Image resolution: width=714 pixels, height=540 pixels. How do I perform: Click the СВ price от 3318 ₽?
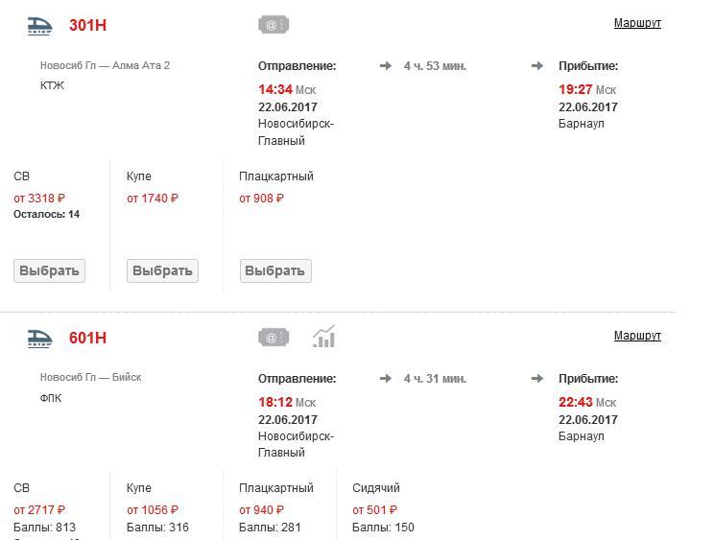point(39,199)
